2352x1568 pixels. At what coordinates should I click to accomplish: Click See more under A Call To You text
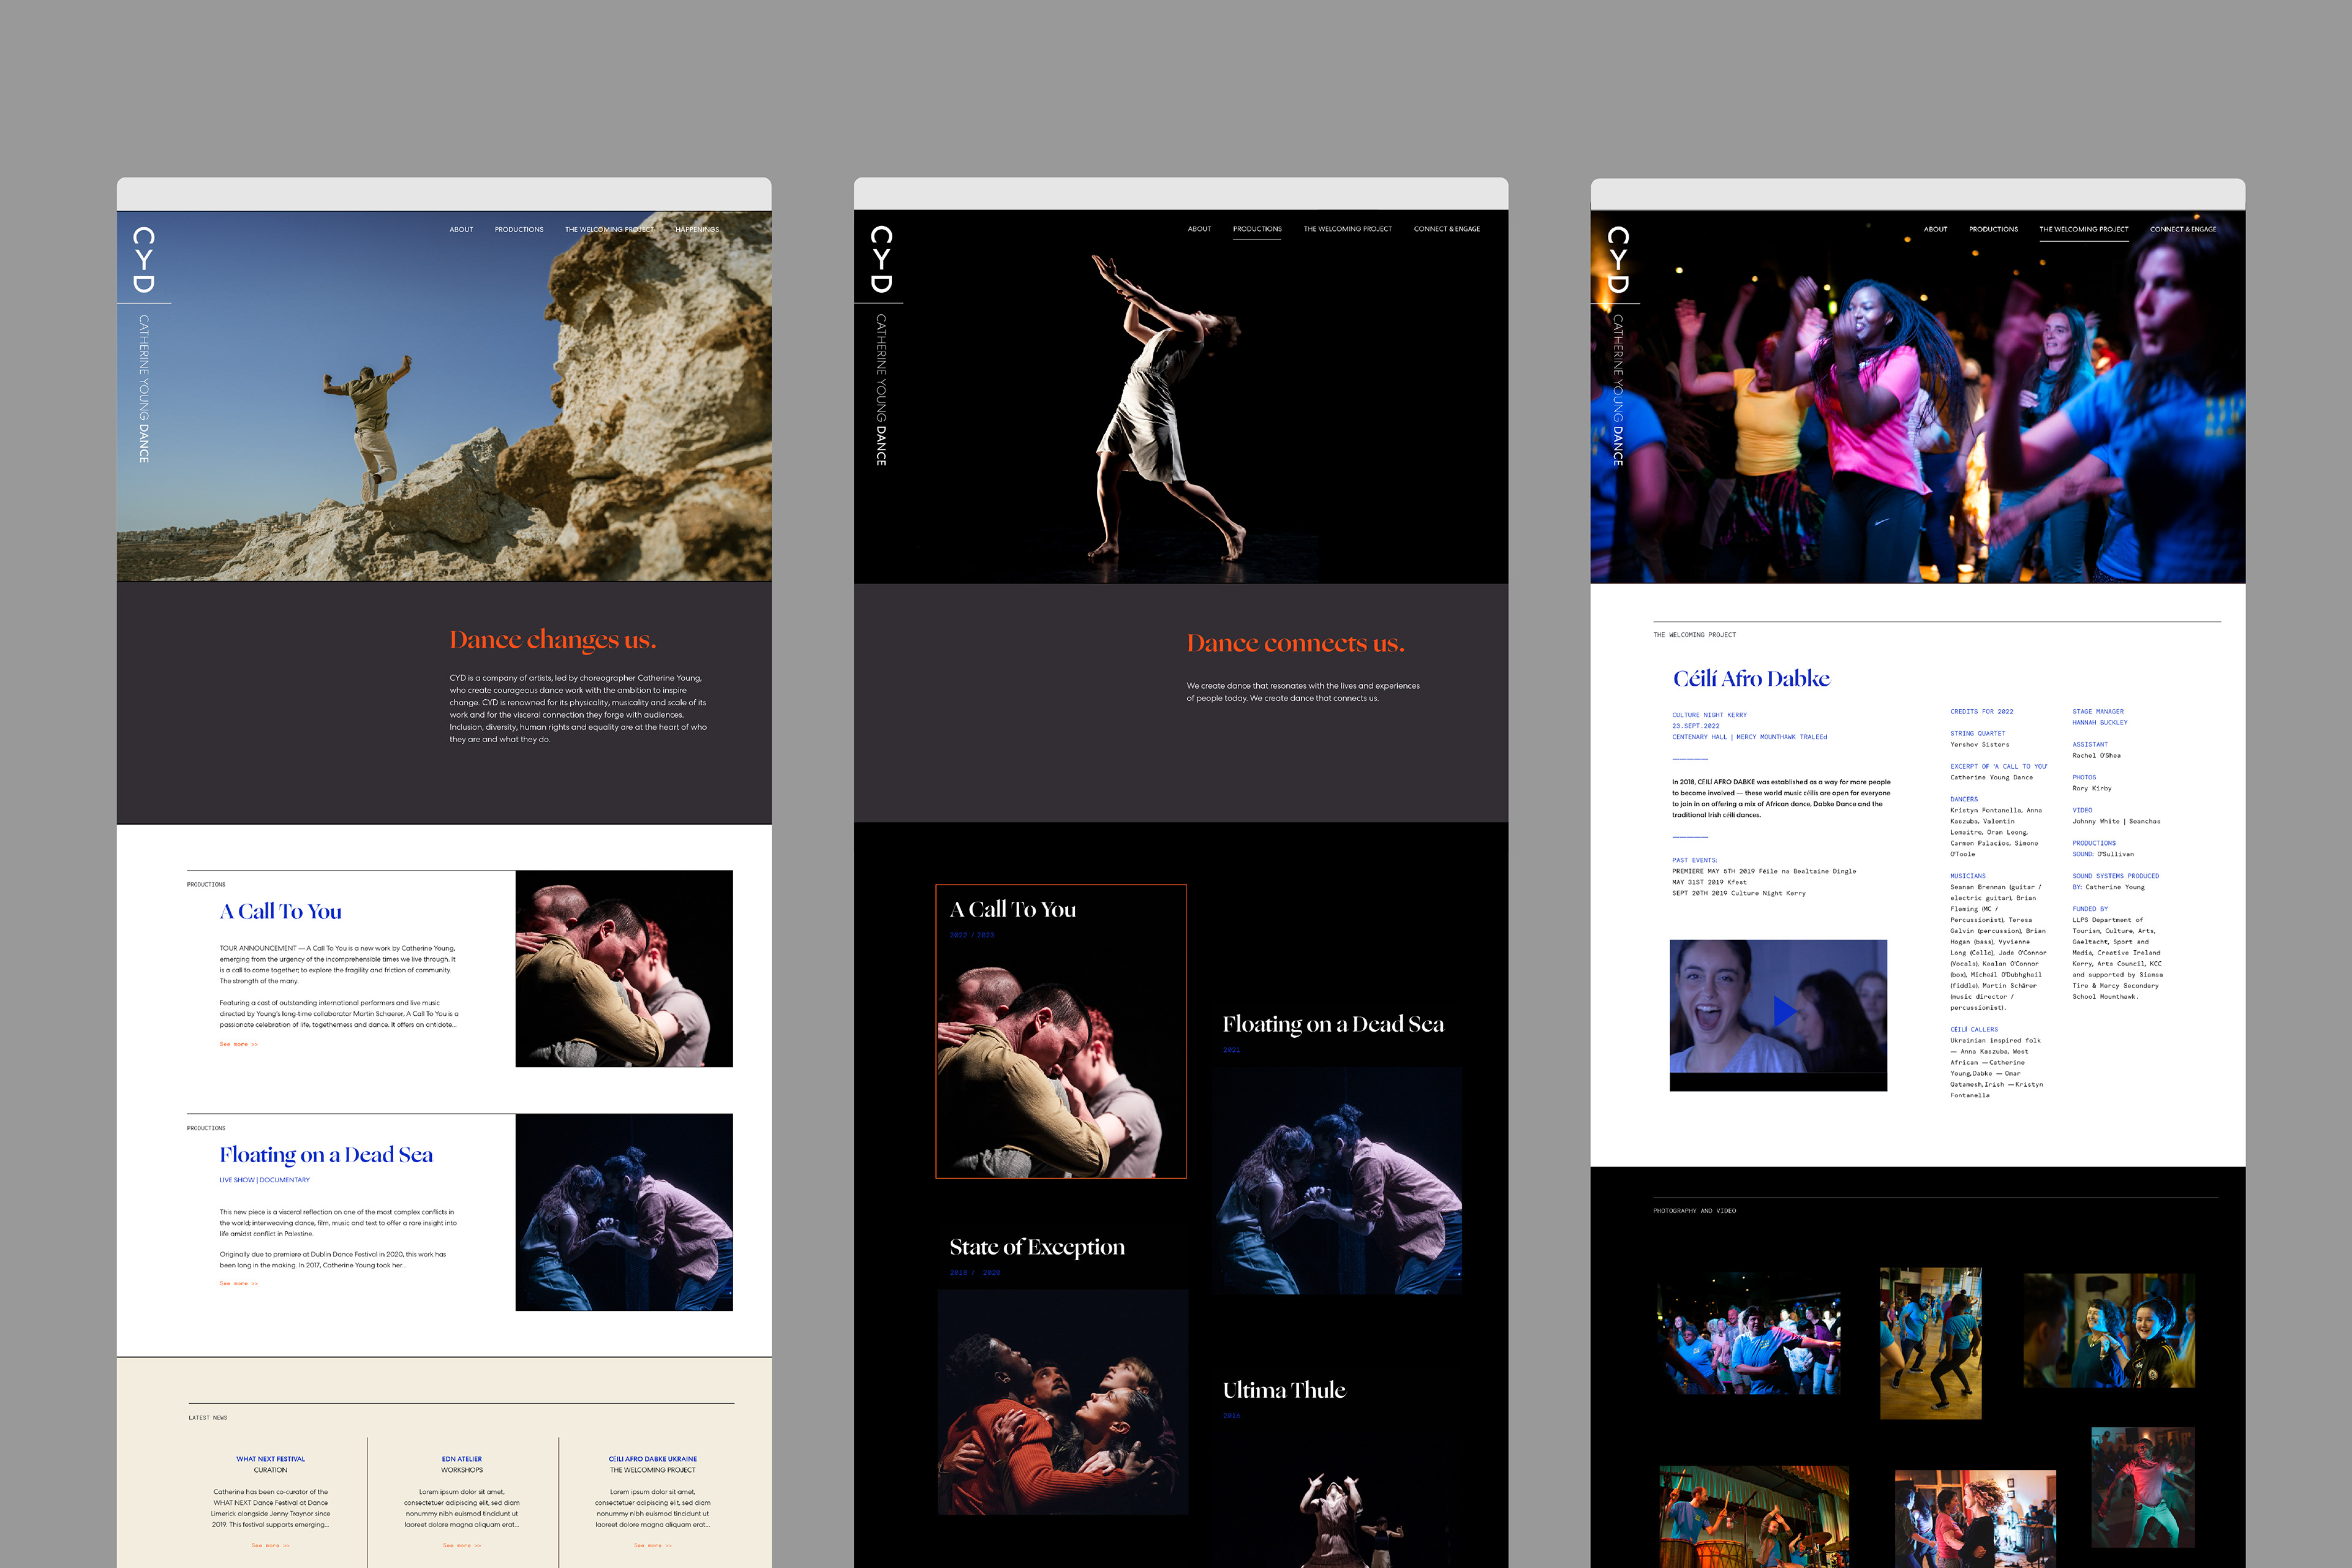pyautogui.click(x=238, y=1044)
